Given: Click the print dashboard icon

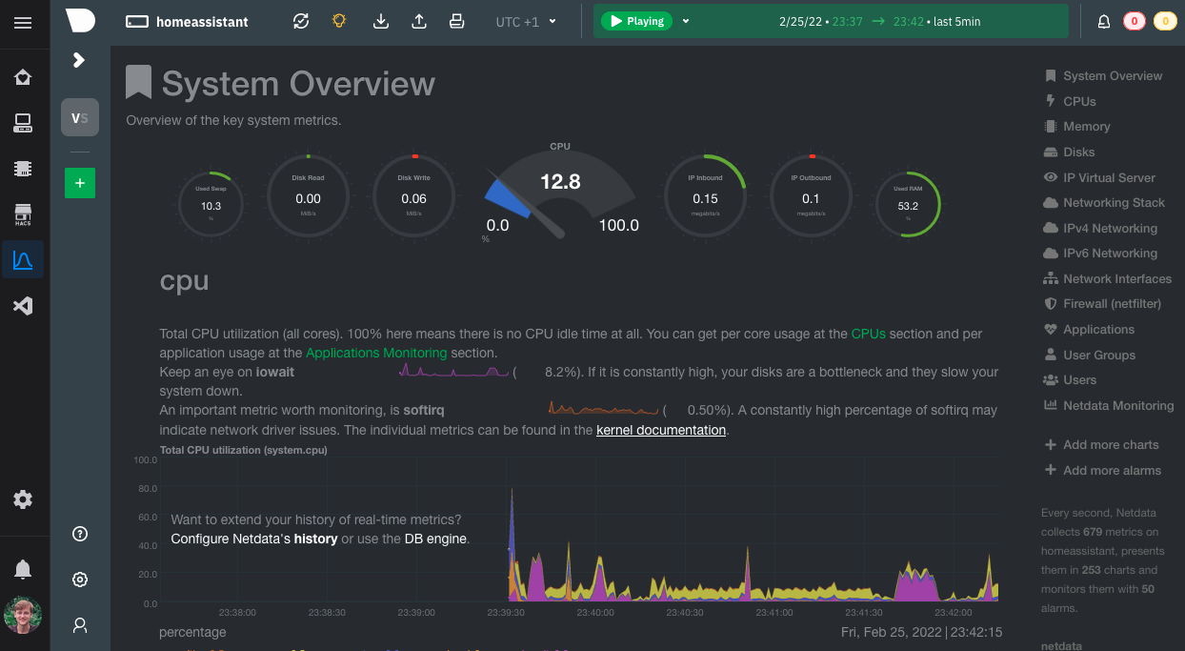Looking at the screenshot, I should click(x=457, y=21).
